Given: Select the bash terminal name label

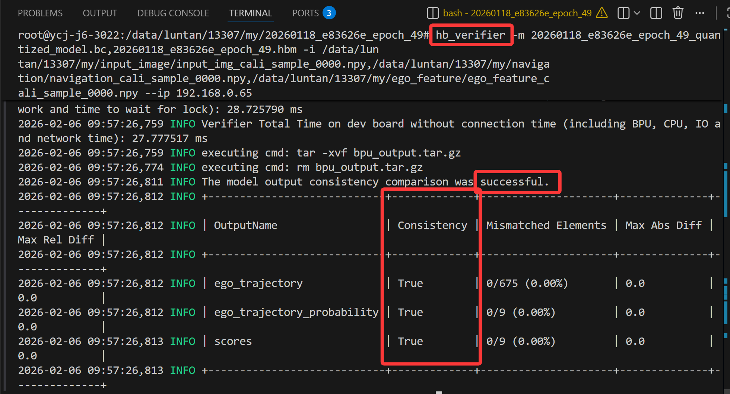Looking at the screenshot, I should coord(517,13).
